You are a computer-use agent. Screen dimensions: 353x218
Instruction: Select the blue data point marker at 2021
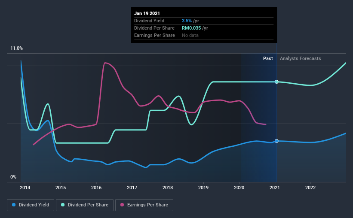276,141
